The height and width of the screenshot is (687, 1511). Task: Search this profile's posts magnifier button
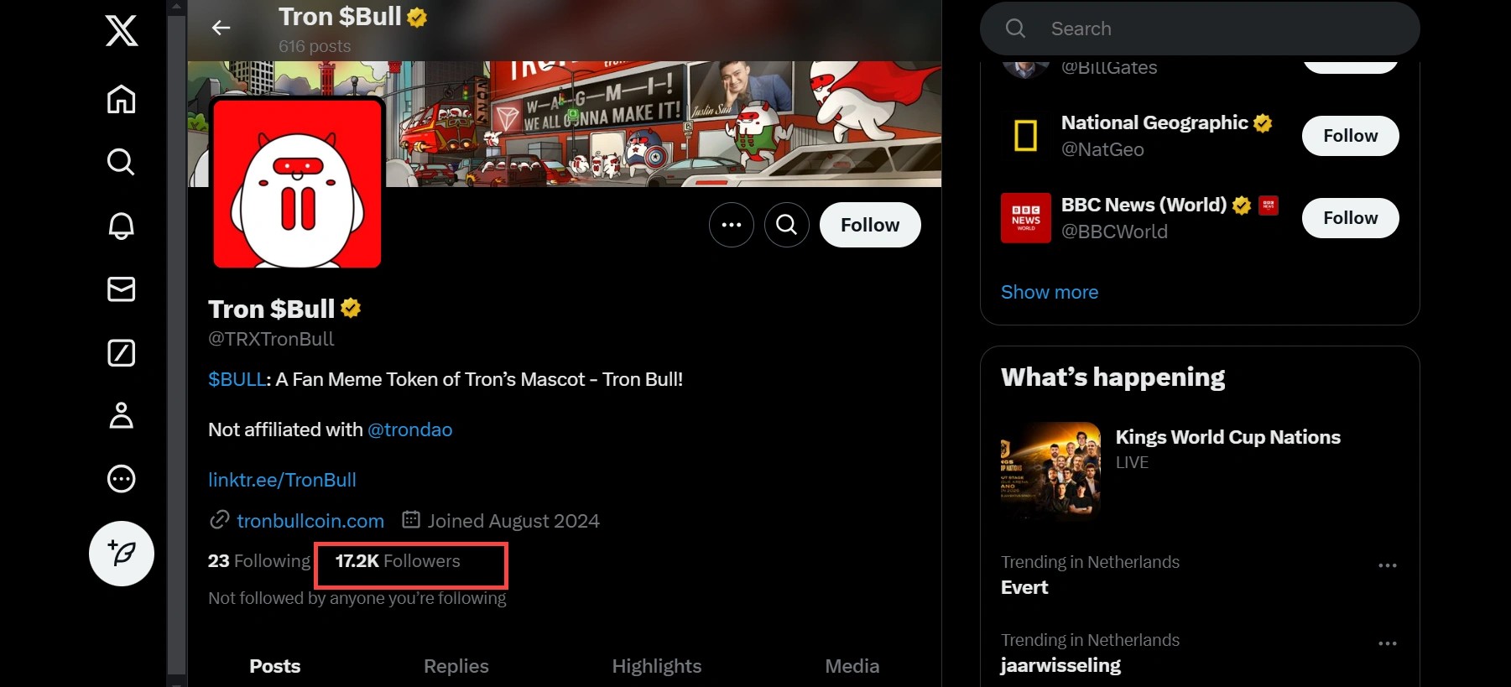tap(787, 225)
